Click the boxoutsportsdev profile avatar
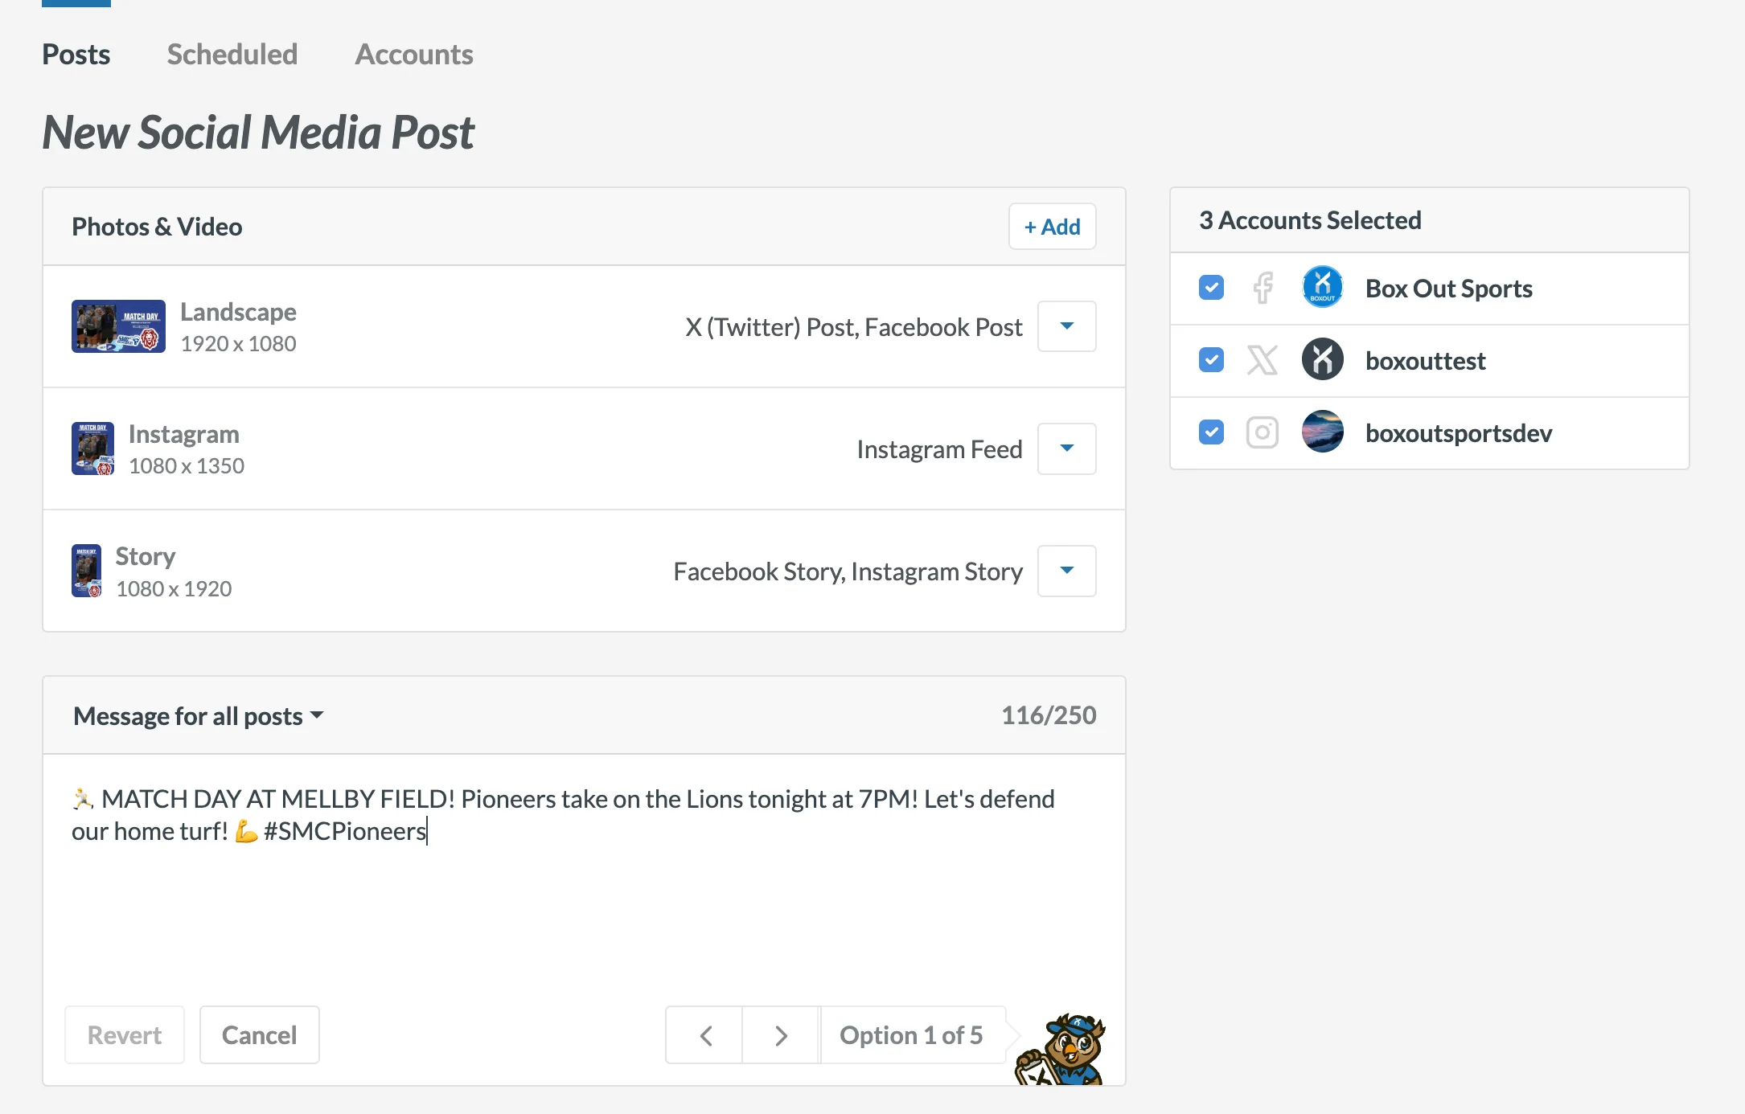The image size is (1745, 1114). point(1322,432)
